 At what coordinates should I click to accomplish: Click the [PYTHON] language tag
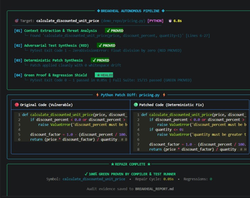pos(156,21)
